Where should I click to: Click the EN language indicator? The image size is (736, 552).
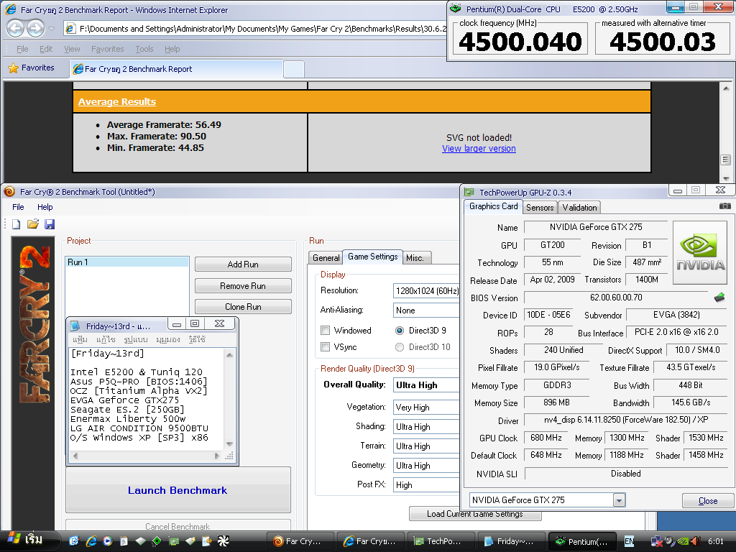click(629, 541)
